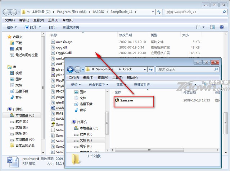Open help in Samplitude_11 window toolbar

222,27
